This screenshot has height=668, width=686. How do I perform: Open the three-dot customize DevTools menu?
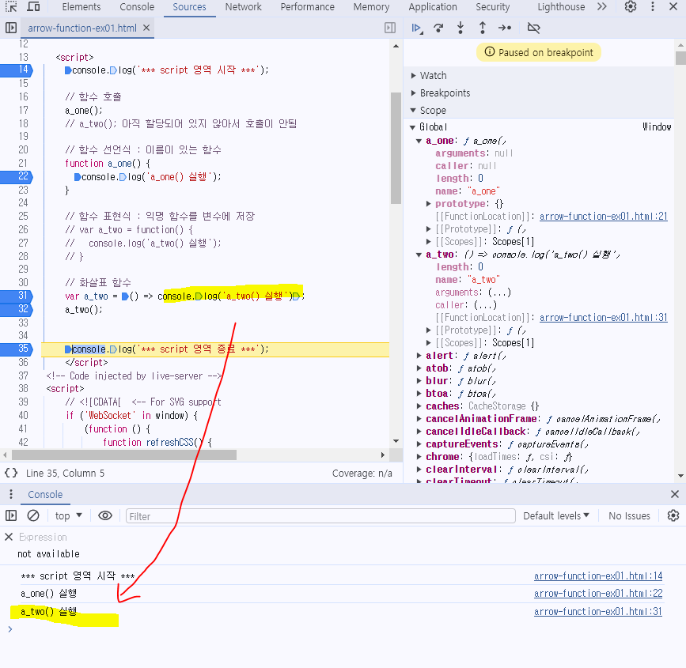pos(653,6)
